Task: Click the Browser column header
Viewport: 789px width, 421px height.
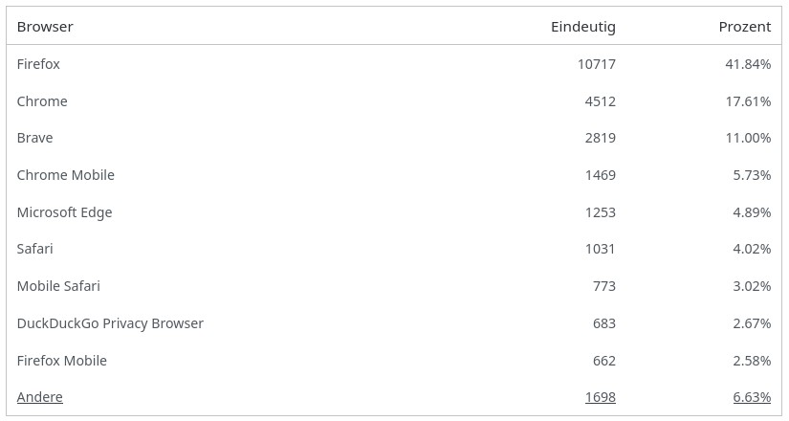Action: click(45, 27)
